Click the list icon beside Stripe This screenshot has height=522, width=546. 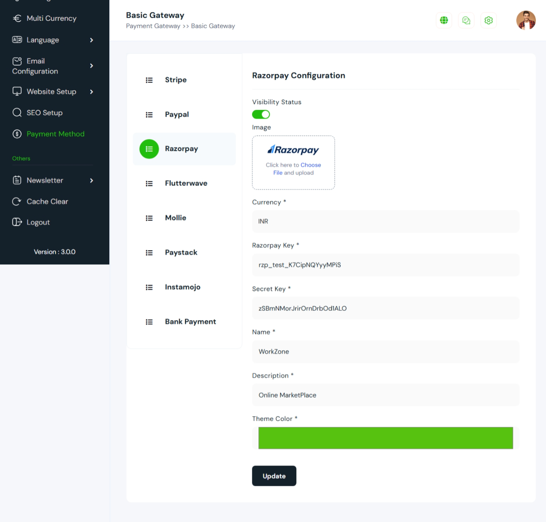149,80
